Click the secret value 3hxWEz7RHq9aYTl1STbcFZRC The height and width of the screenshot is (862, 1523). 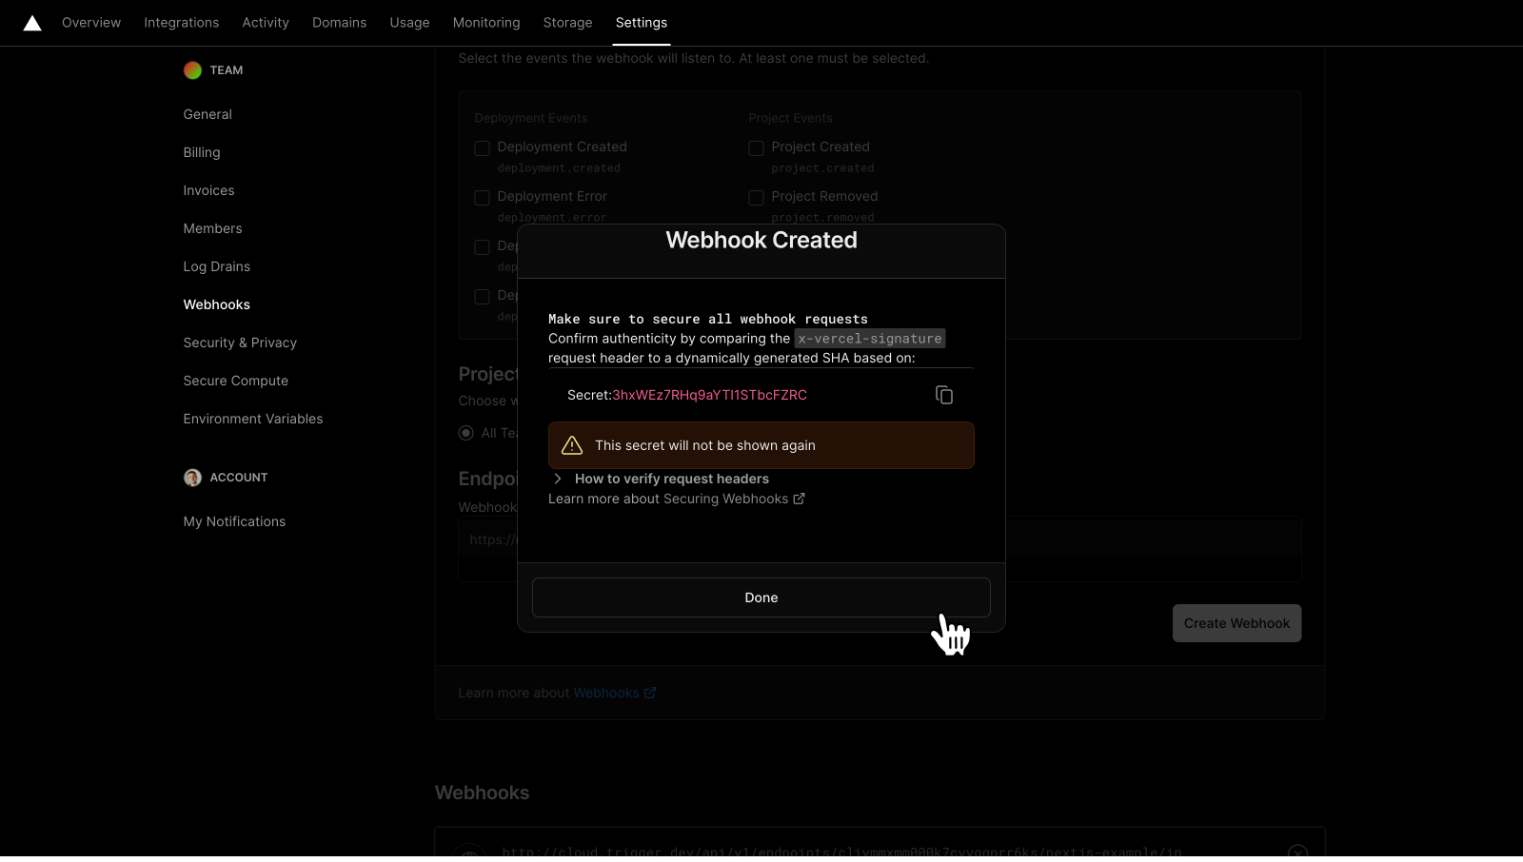710,395
